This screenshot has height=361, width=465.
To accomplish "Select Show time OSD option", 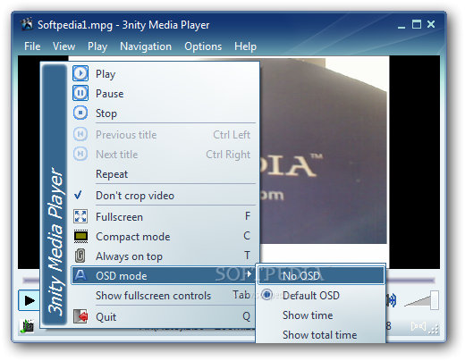I will point(321,315).
